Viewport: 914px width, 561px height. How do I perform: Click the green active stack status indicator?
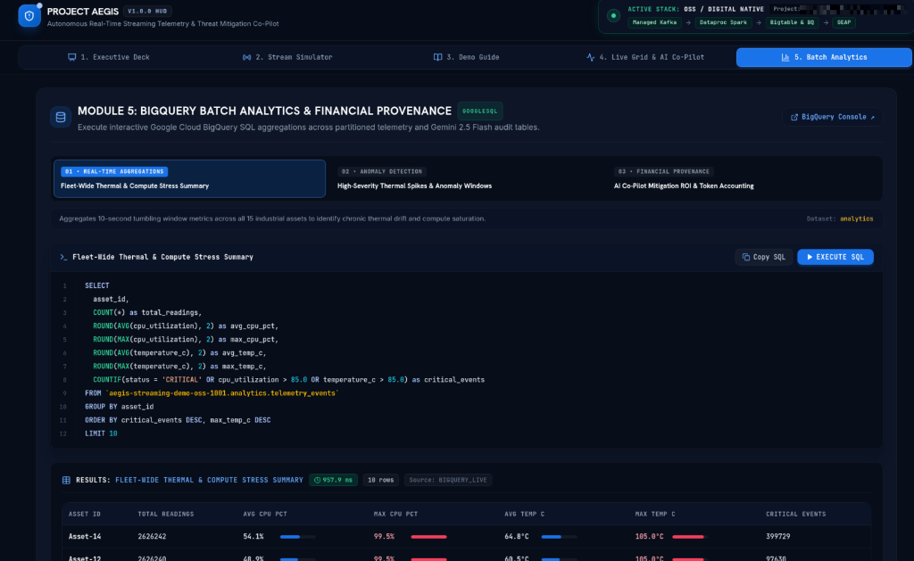(x=613, y=16)
